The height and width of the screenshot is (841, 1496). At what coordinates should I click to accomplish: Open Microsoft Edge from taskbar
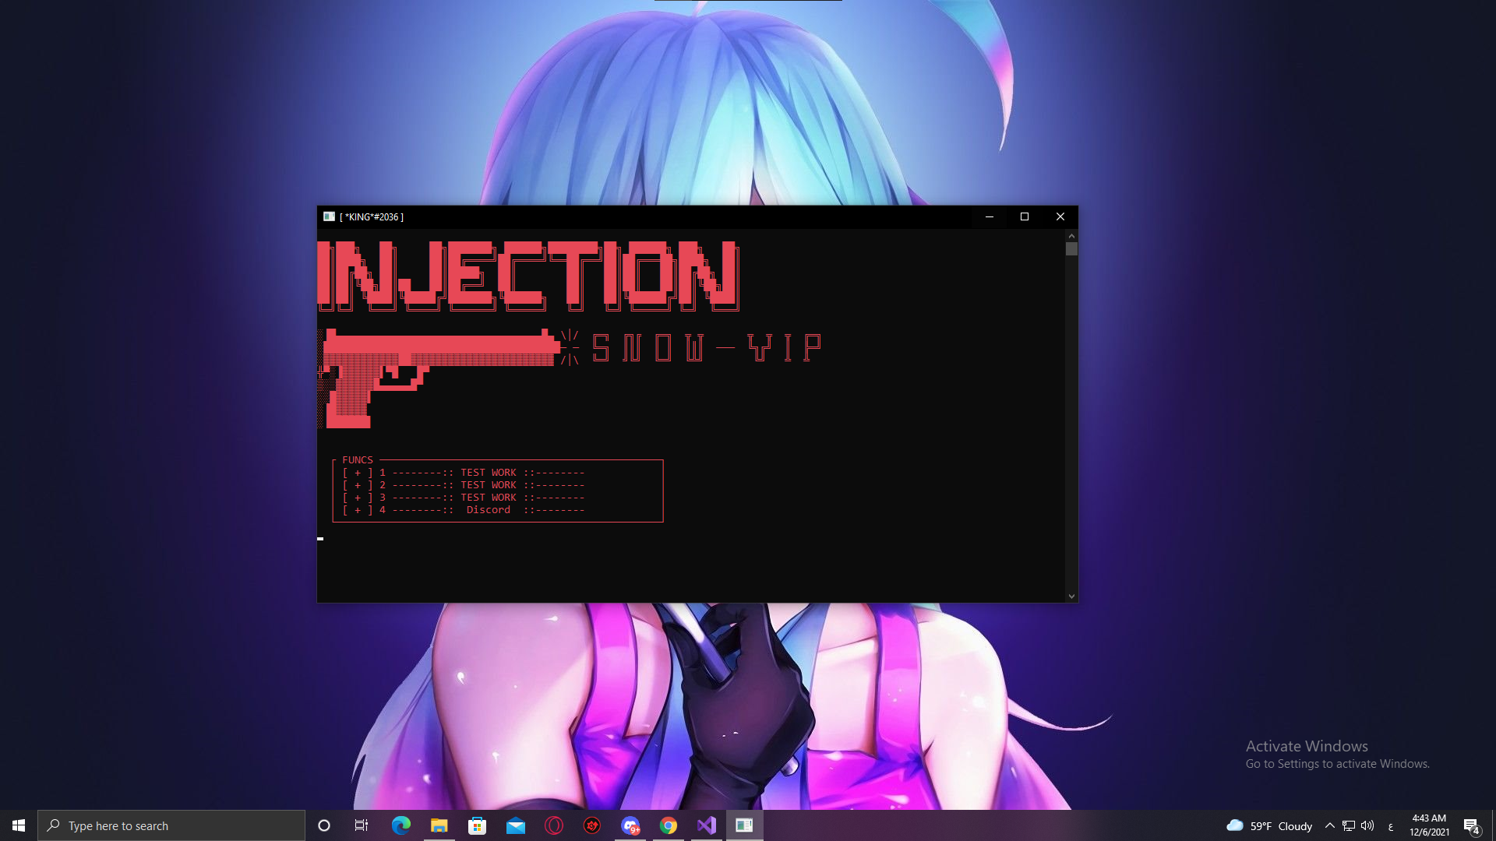pos(400,825)
